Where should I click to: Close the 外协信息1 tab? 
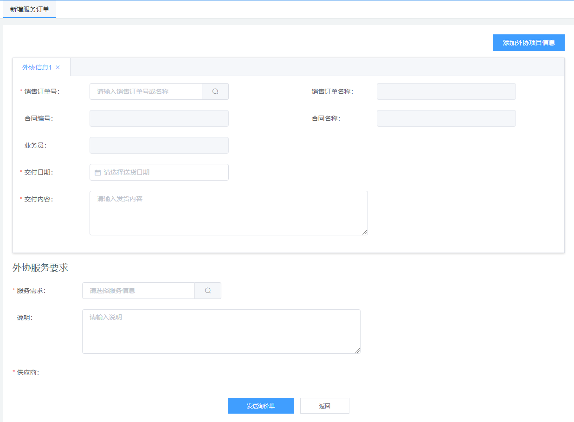[58, 67]
